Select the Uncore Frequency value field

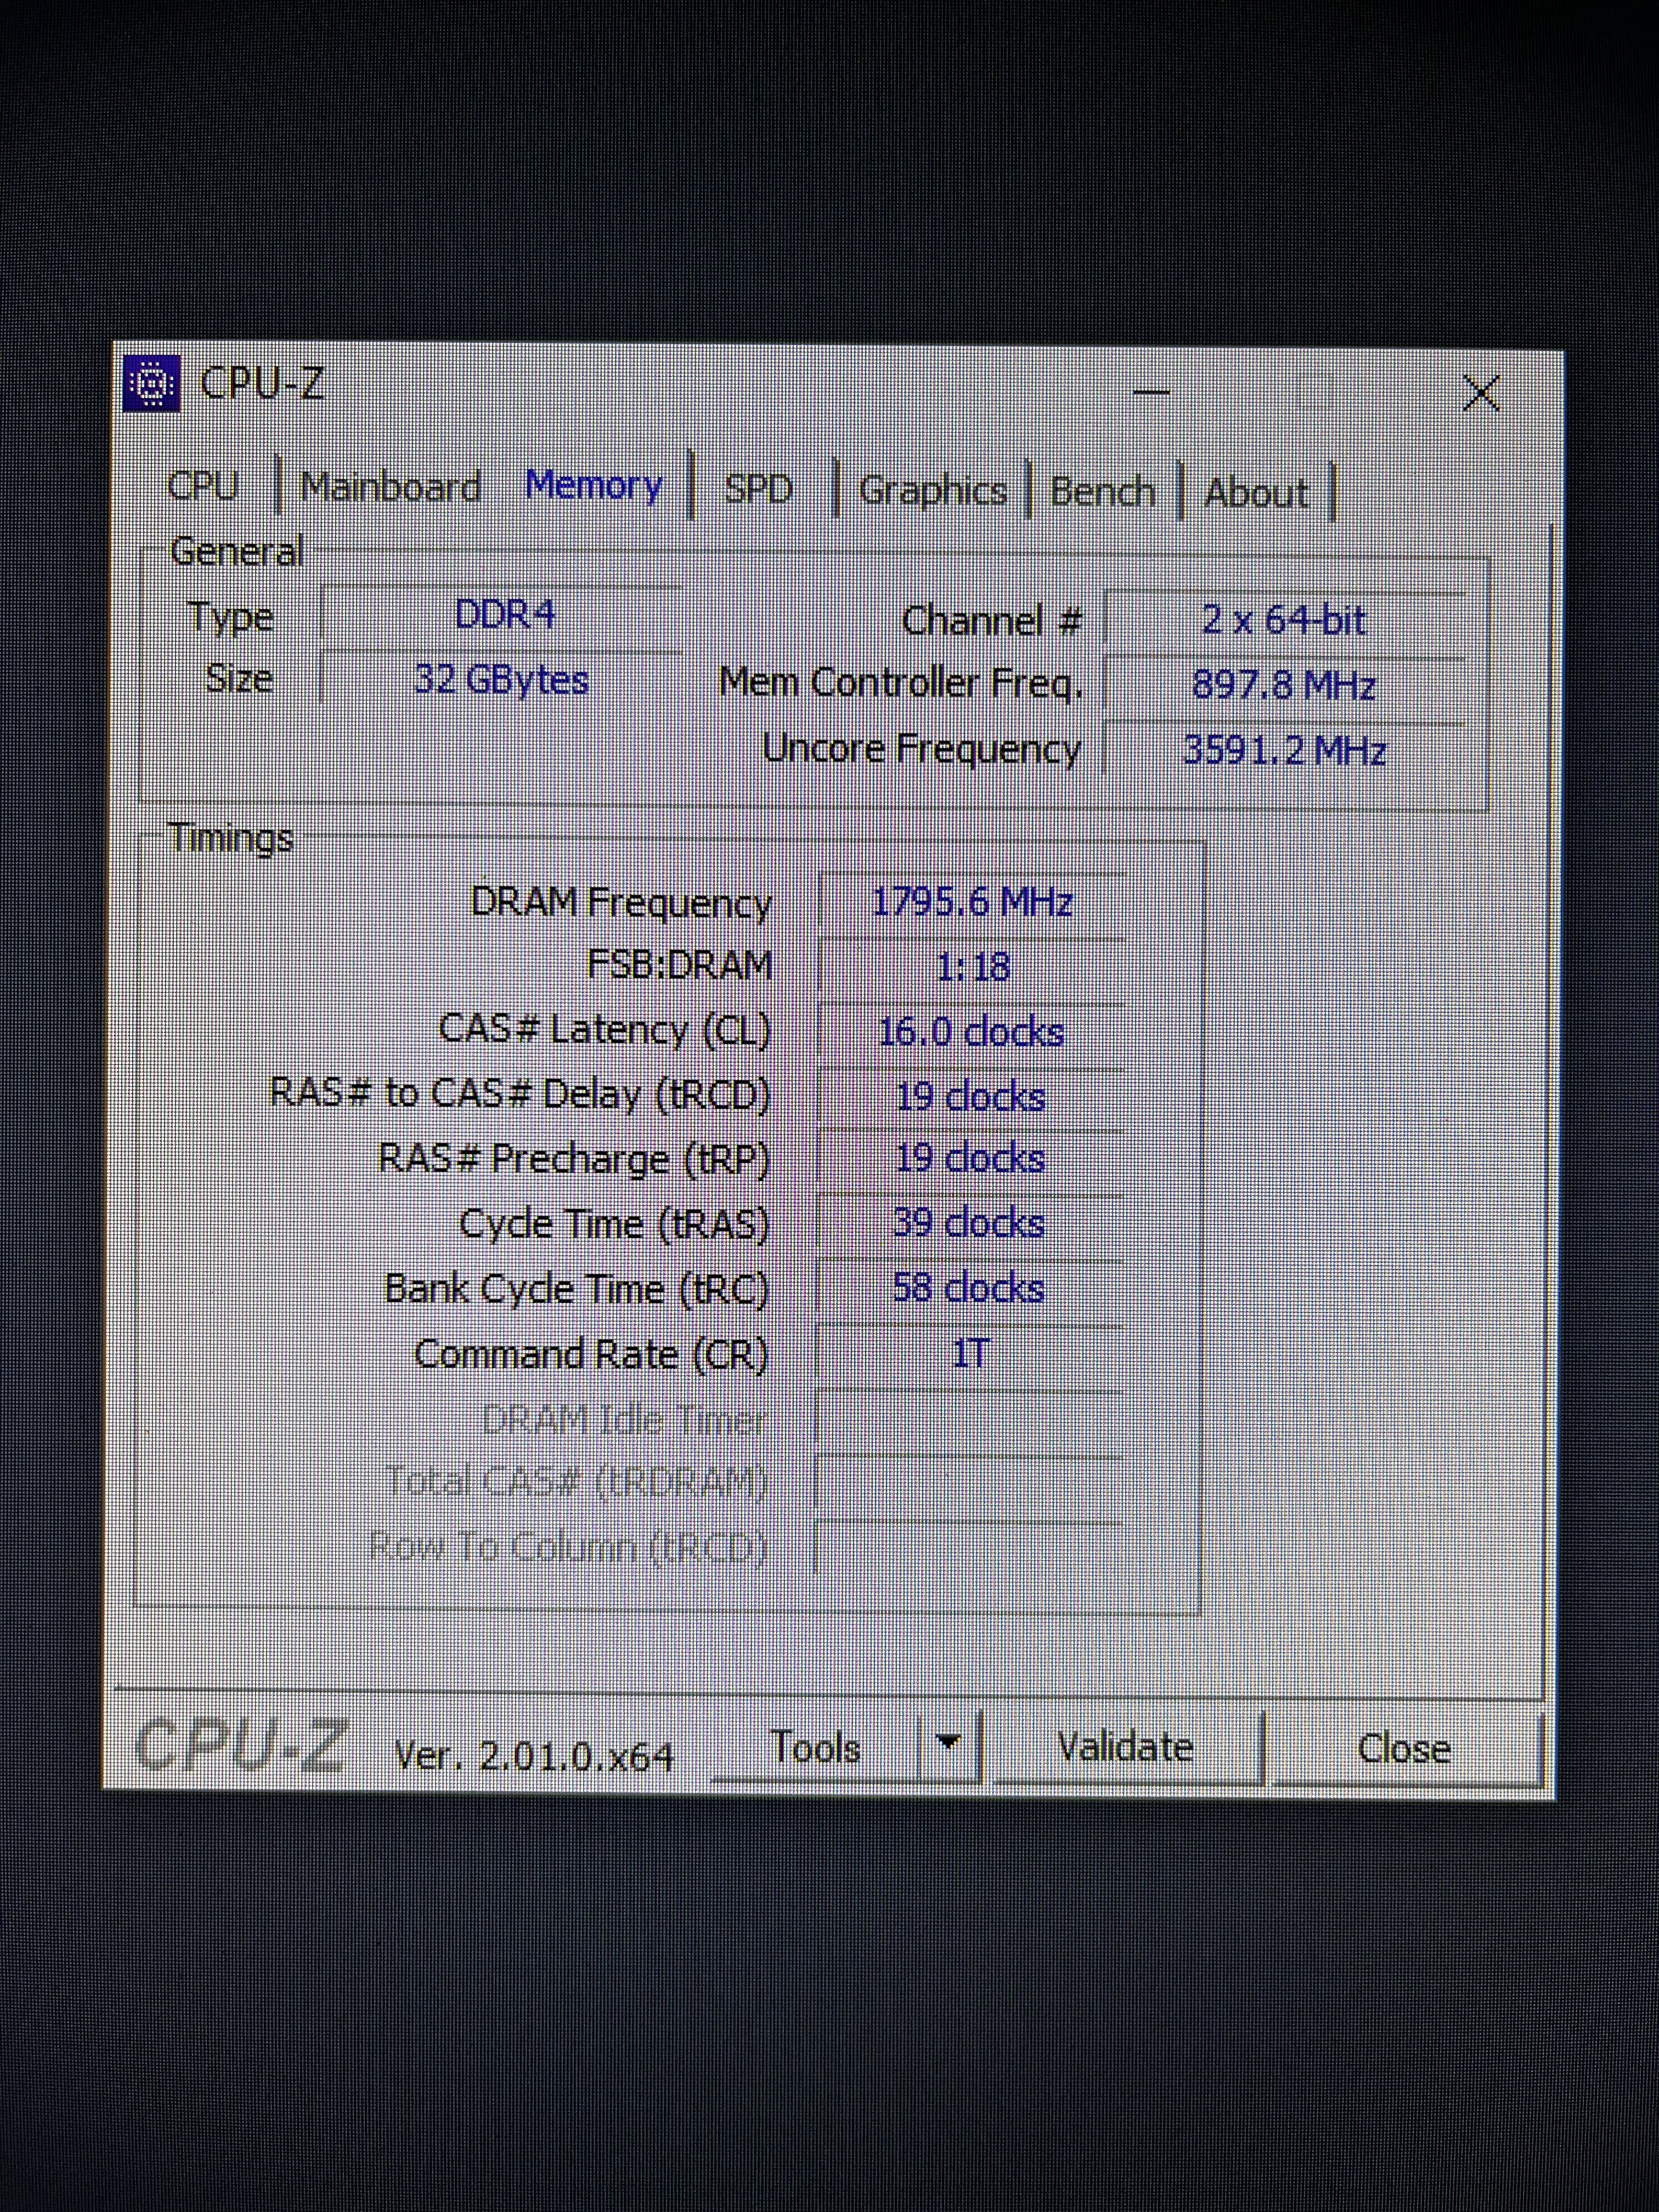1283,750
